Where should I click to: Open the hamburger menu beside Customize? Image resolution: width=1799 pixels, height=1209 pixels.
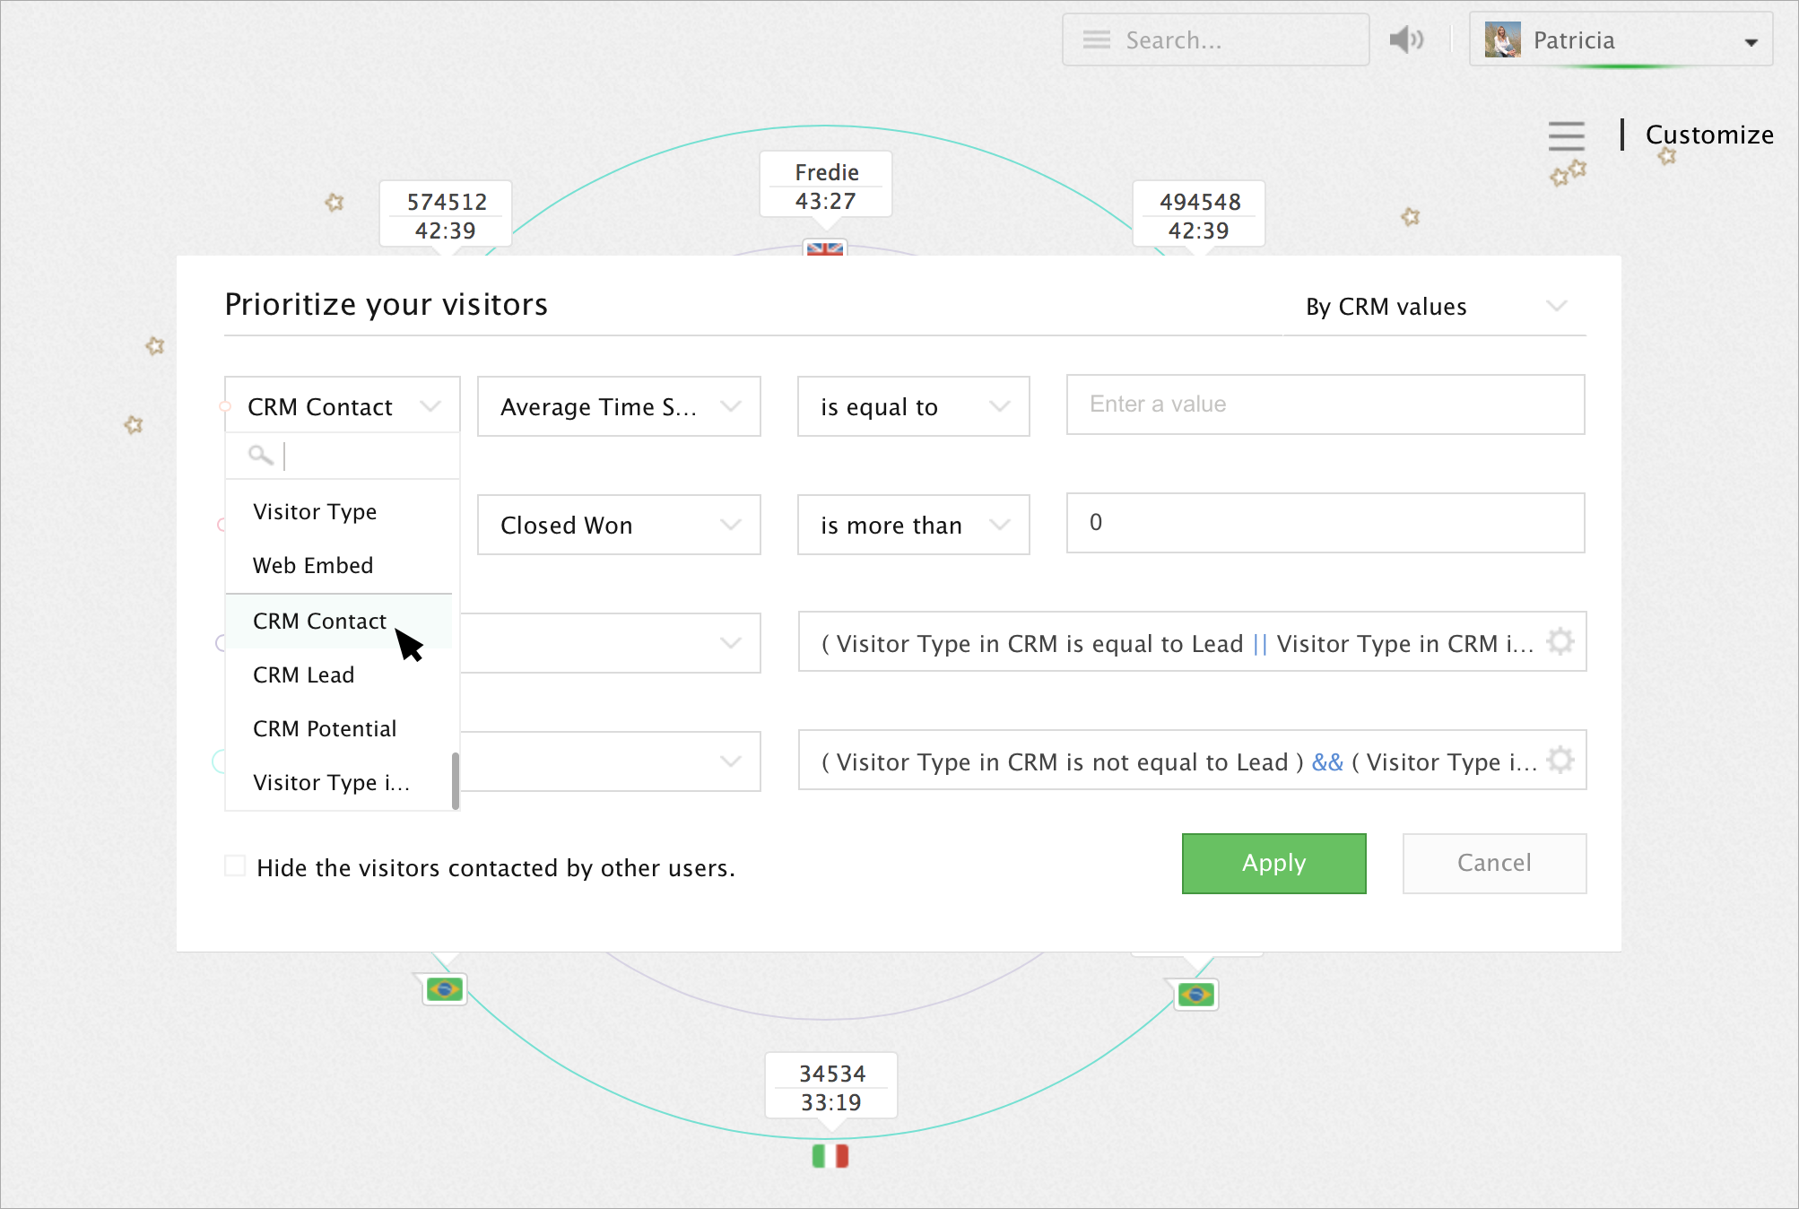click(x=1566, y=135)
